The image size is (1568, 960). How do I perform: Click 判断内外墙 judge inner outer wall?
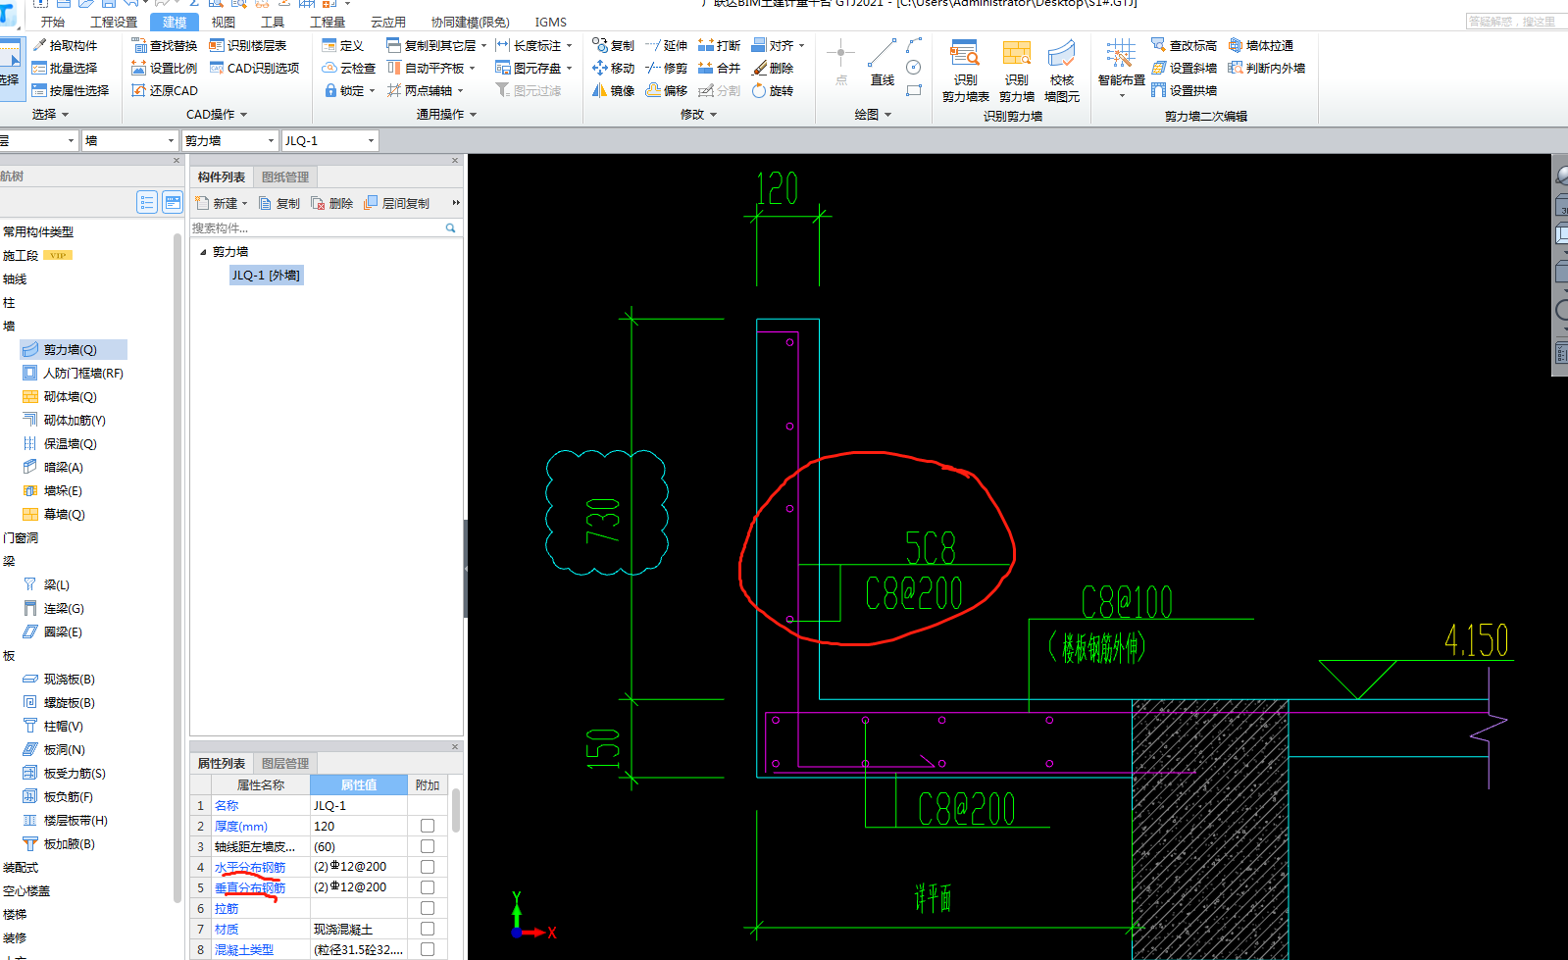pos(1267,68)
